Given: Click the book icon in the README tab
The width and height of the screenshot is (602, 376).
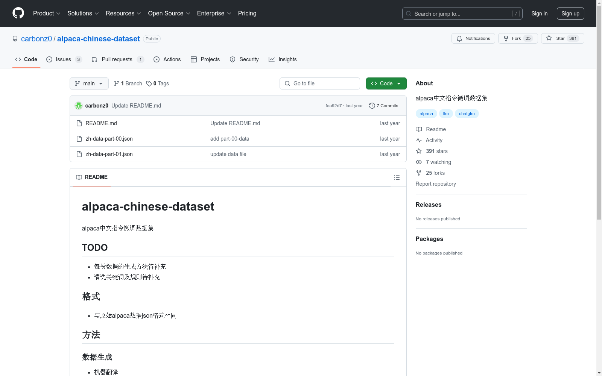Looking at the screenshot, I should (79, 177).
